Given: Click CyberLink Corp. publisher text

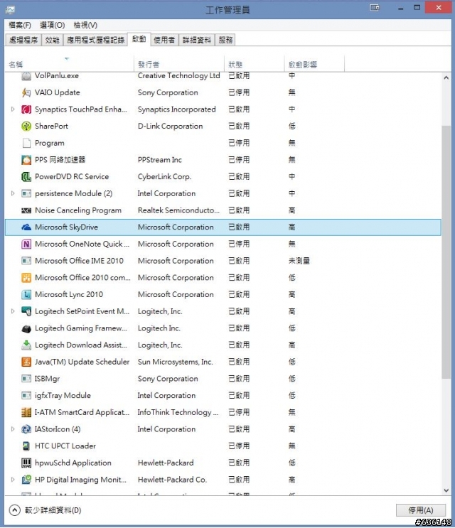Looking at the screenshot, I should tap(164, 177).
